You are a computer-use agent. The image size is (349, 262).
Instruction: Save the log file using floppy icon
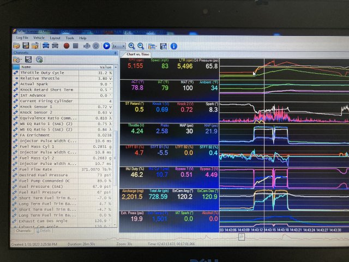pyautogui.click(x=26, y=46)
